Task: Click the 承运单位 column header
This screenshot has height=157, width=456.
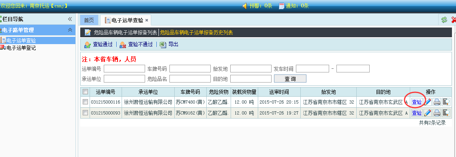Action: (x=148, y=92)
